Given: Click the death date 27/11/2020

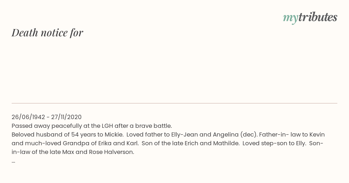Looking at the screenshot, I should (66, 117).
